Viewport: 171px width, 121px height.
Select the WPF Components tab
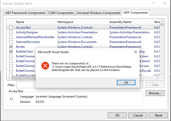136,13
